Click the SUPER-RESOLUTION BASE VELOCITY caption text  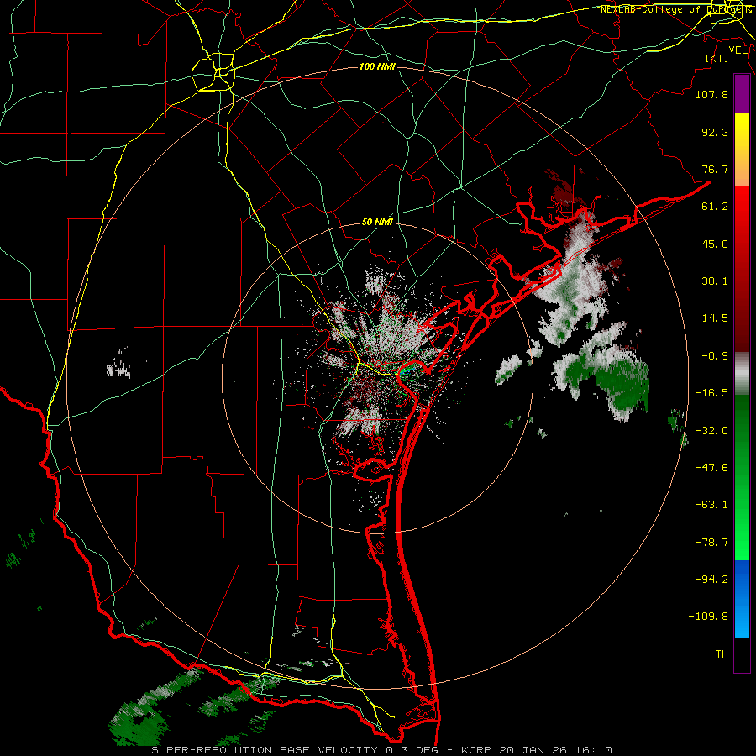pos(265,750)
